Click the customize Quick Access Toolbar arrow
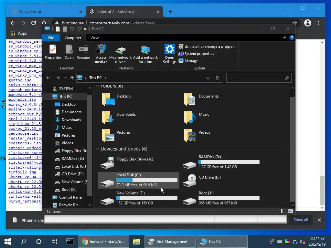Screen dimensions: 331x248 click(x=85, y=29)
